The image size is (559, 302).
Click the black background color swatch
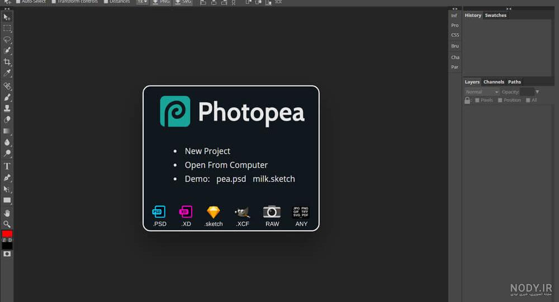pyautogui.click(x=7, y=246)
